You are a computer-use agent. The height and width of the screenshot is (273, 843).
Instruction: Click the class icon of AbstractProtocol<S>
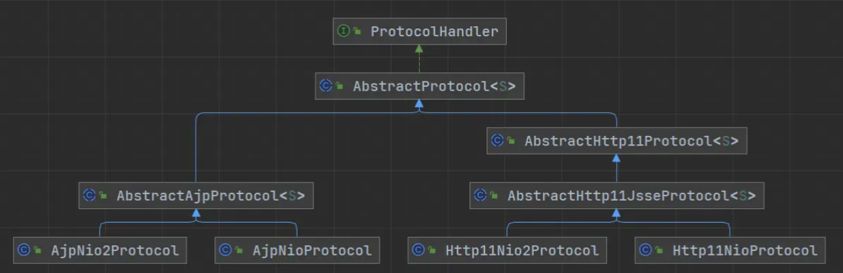[x=326, y=86]
